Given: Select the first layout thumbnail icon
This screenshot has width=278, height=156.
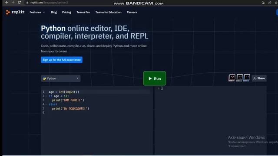Looking at the screenshot, I should pos(232,78).
